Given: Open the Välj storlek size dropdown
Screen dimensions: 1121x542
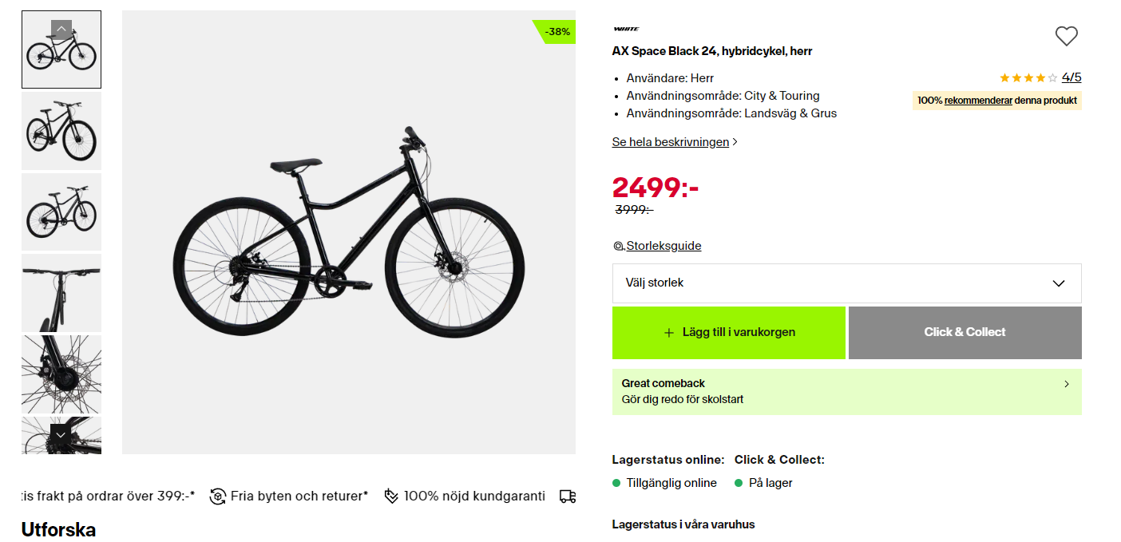Looking at the screenshot, I should click(846, 283).
